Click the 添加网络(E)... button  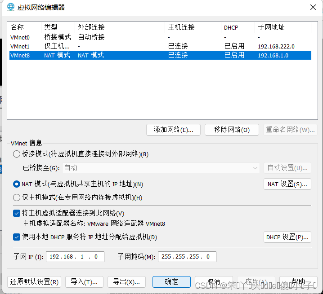[173, 130]
